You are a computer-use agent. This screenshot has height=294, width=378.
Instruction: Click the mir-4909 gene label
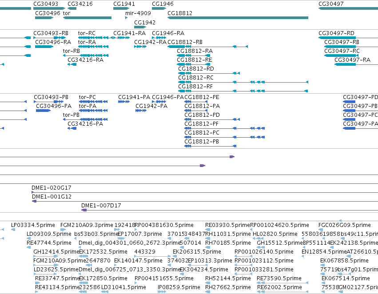[x=138, y=13]
